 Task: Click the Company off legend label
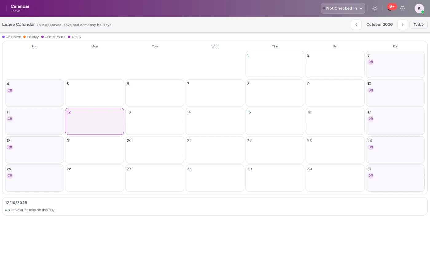coord(55,37)
